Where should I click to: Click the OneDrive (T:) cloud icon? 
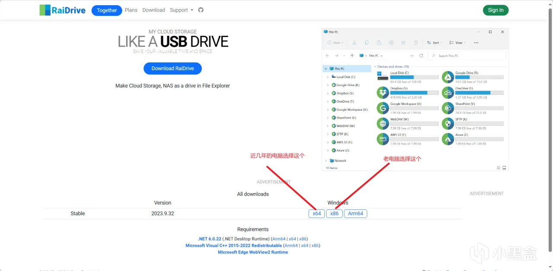448,93
